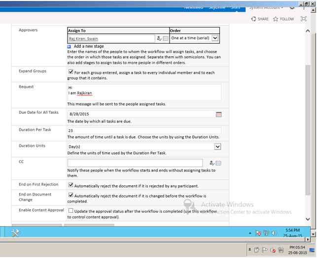This screenshot has width=317, height=258.
Task: Open the Newsfeed top navigation item
Action: [193, 7]
